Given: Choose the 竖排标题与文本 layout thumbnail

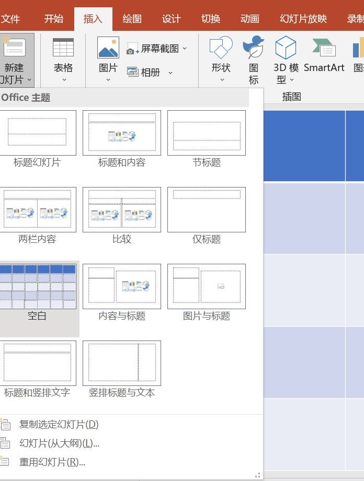Looking at the screenshot, I should click(122, 363).
